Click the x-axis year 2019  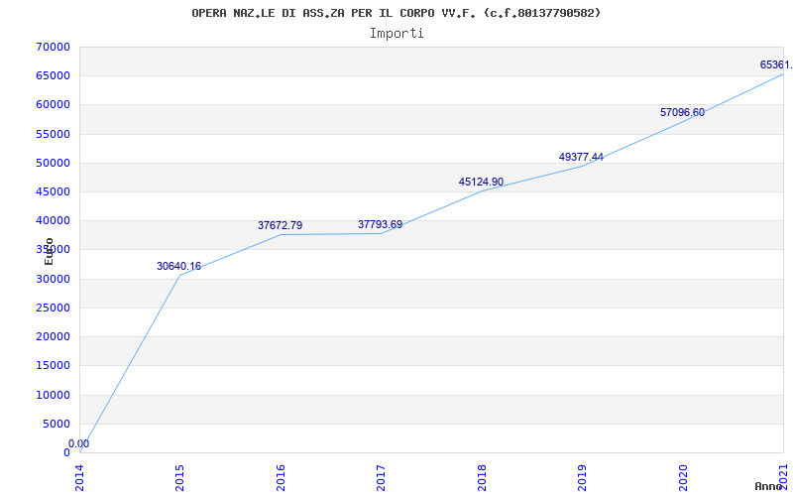582,478
